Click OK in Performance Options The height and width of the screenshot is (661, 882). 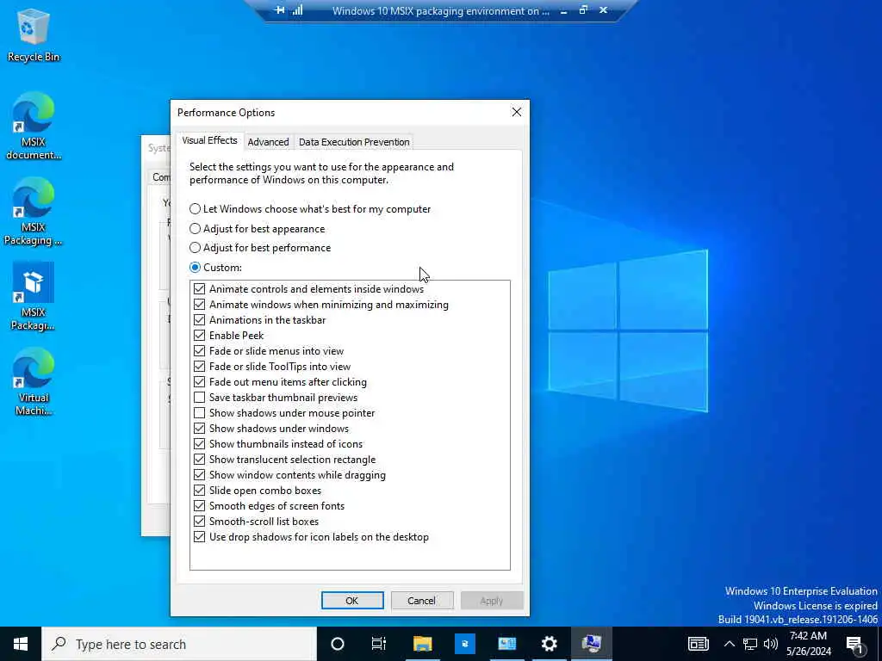tap(352, 600)
